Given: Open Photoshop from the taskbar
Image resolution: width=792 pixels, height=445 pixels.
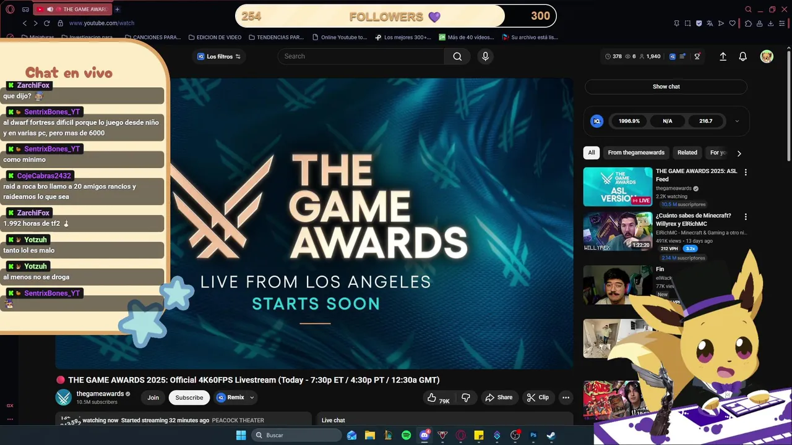Looking at the screenshot, I should coord(533,435).
